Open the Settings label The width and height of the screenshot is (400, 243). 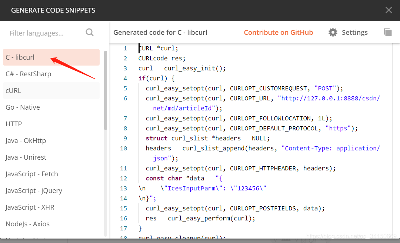[x=354, y=33]
